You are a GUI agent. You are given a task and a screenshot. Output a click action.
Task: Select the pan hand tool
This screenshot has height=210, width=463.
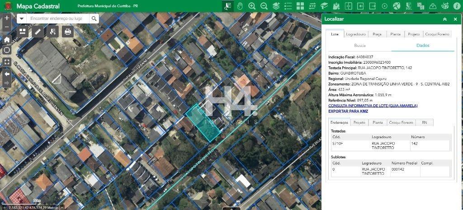tap(240, 6)
